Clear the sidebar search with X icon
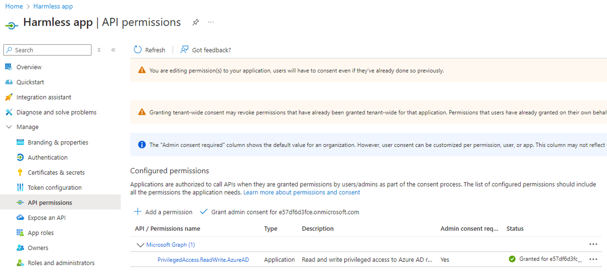 [x=99, y=50]
